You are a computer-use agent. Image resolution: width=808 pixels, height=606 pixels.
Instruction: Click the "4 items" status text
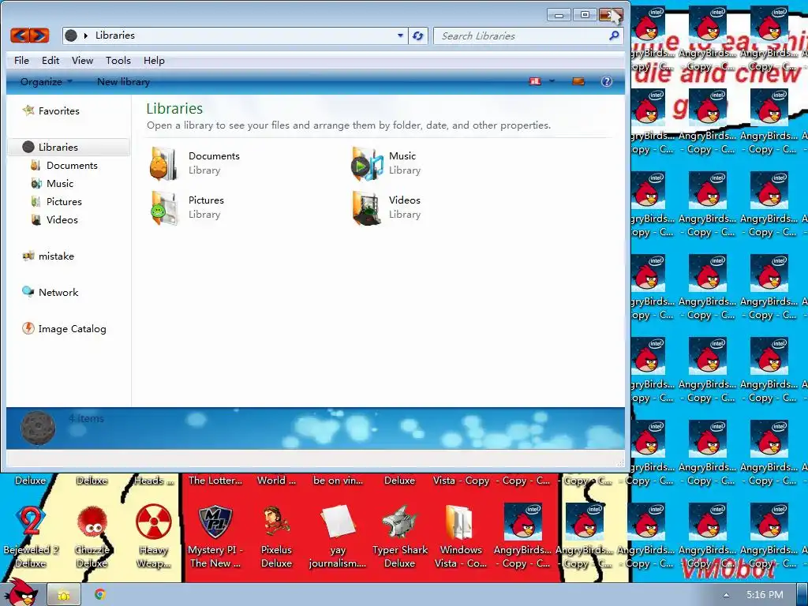tap(86, 418)
